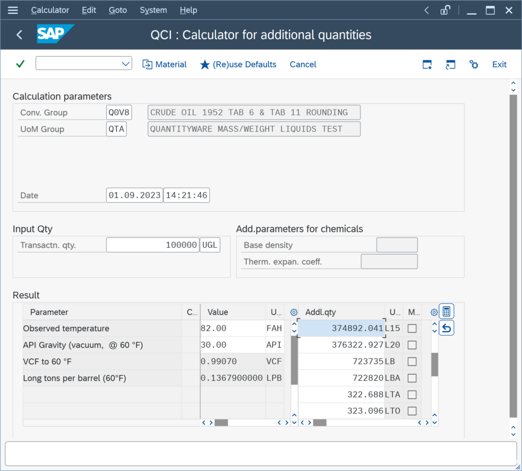Open the Edit menu
This screenshot has height=471, width=522.
click(89, 10)
